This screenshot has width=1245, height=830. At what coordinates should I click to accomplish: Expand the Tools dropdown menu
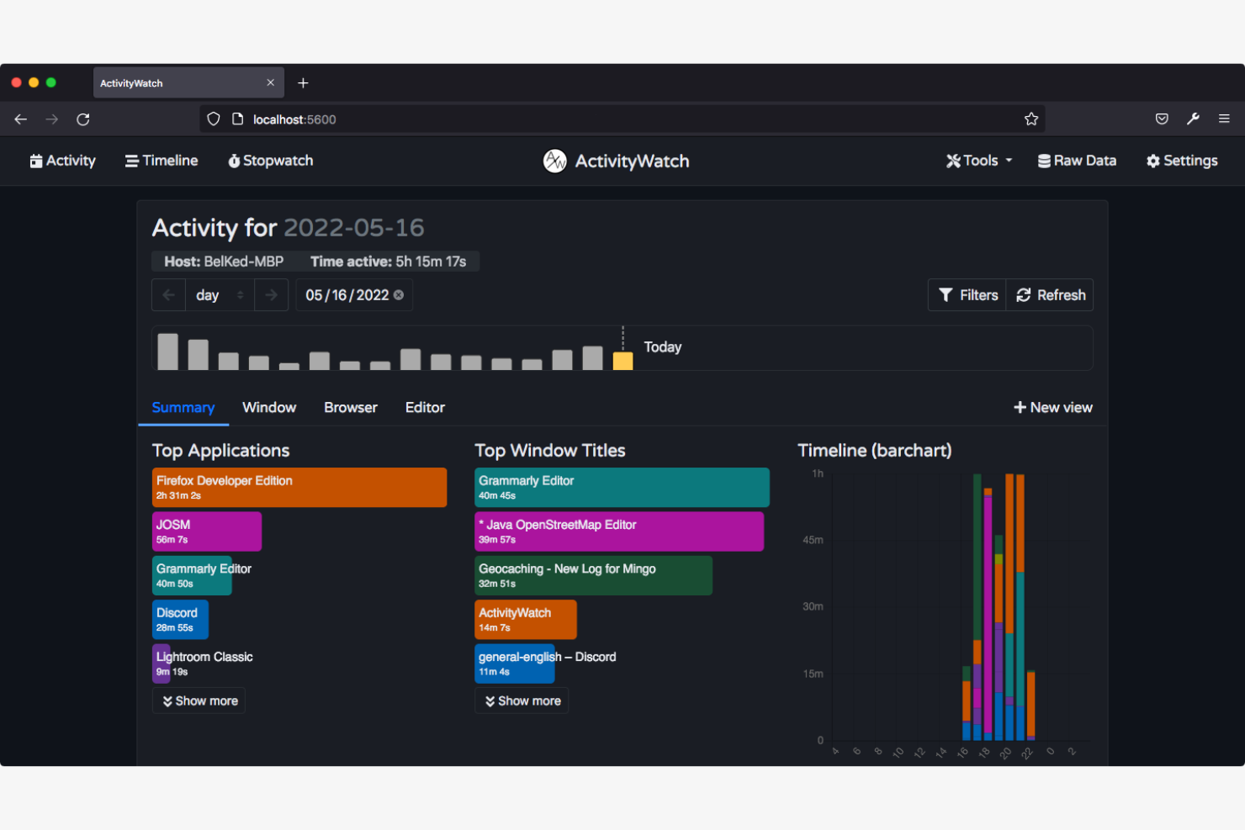pos(979,161)
